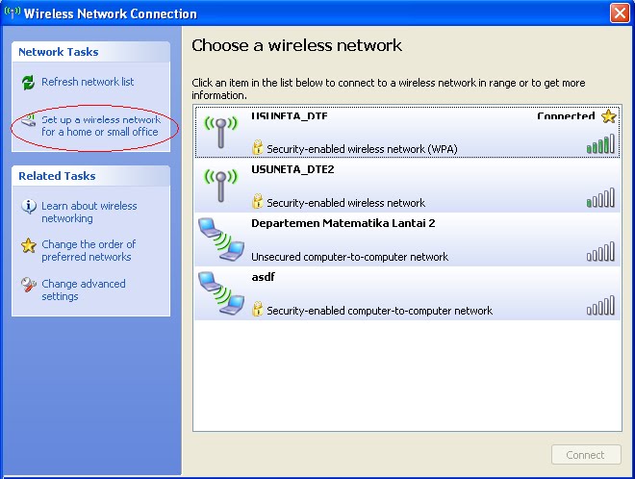Click the signal strength bars of the Connected network
Viewport: 635px width, 479px height.
click(600, 143)
